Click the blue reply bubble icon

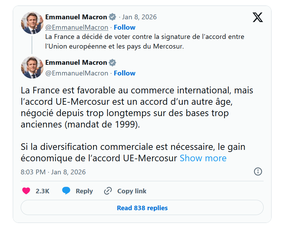pyautogui.click(x=66, y=191)
